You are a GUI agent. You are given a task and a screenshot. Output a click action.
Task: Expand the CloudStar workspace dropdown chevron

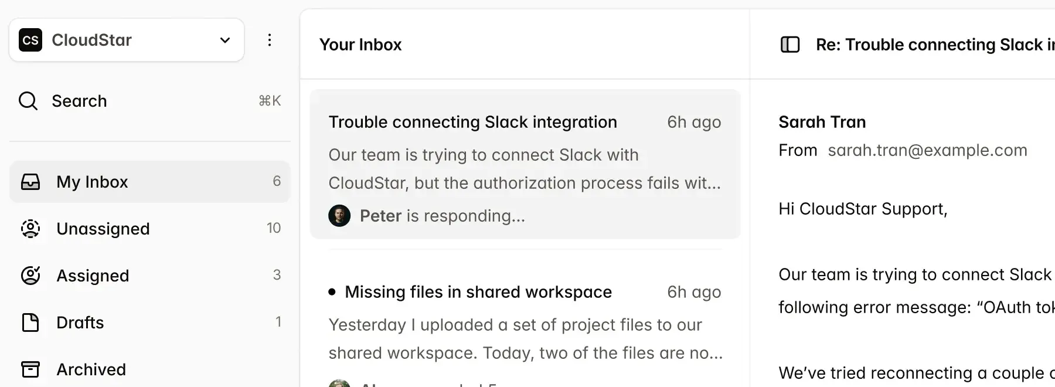click(x=225, y=40)
